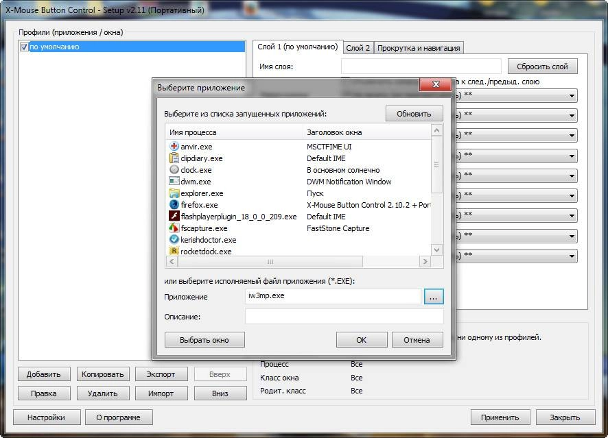Open the second layer dropdown on the right
Screen dimensions: 608x438
(572, 115)
